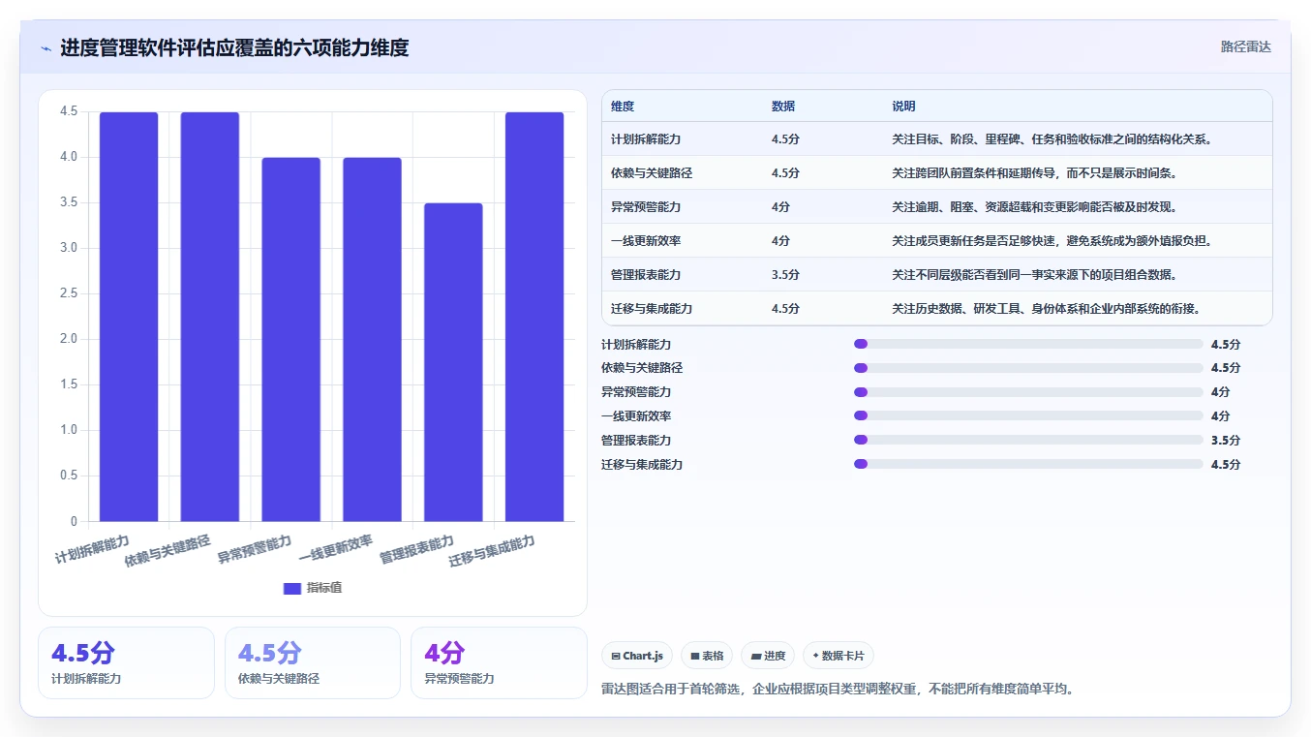Viewport: 1311px width, 737px height.
Task: Click description starting 关注历史数据
Action: (x=1047, y=309)
